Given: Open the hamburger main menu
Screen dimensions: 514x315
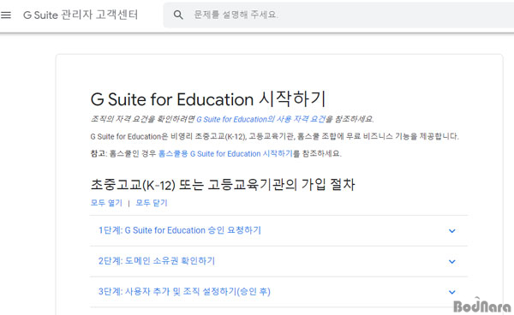Looking at the screenshot, I should point(6,15).
